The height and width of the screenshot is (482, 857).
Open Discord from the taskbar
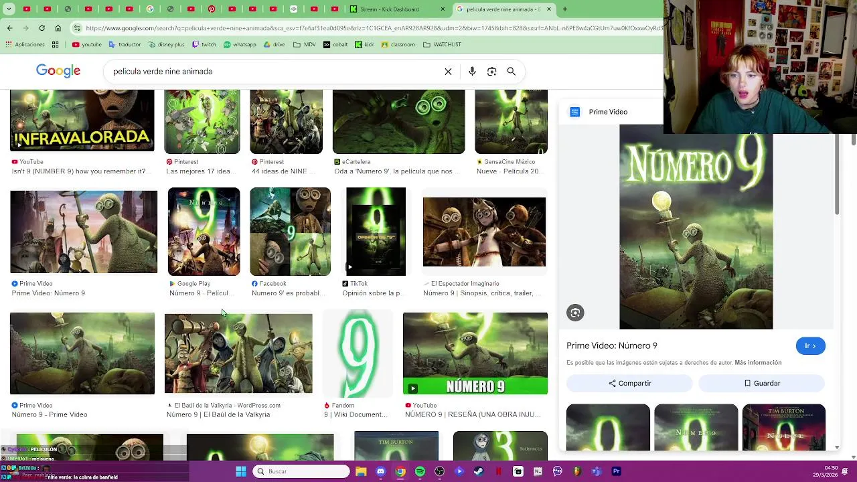tap(380, 471)
